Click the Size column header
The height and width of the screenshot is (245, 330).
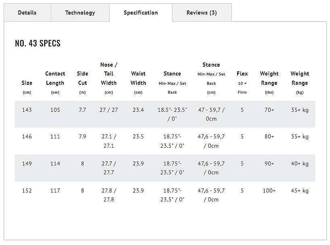point(27,87)
